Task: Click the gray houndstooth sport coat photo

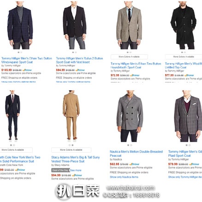Action: (129, 25)
